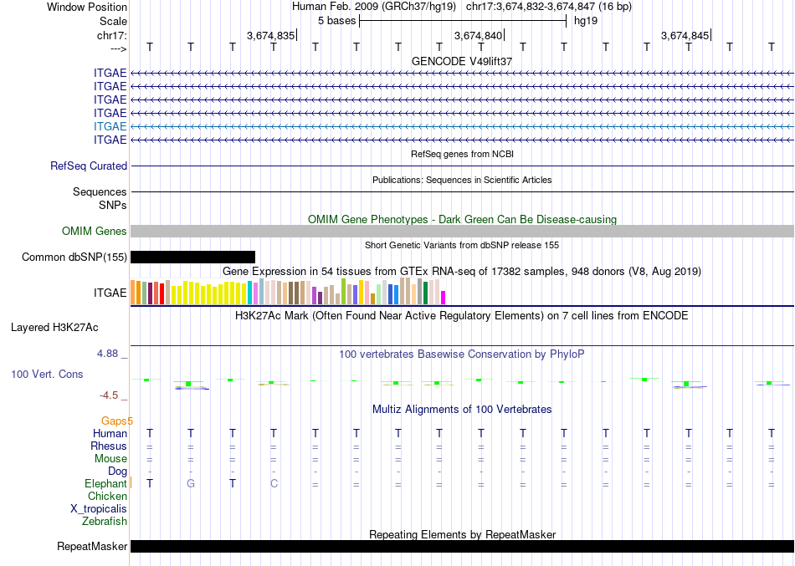Viewport: 795px width, 566px height.
Task: Click the chr17: base position label
Action: (x=112, y=35)
